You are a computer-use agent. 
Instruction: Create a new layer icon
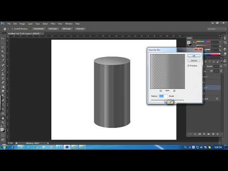[213, 134]
